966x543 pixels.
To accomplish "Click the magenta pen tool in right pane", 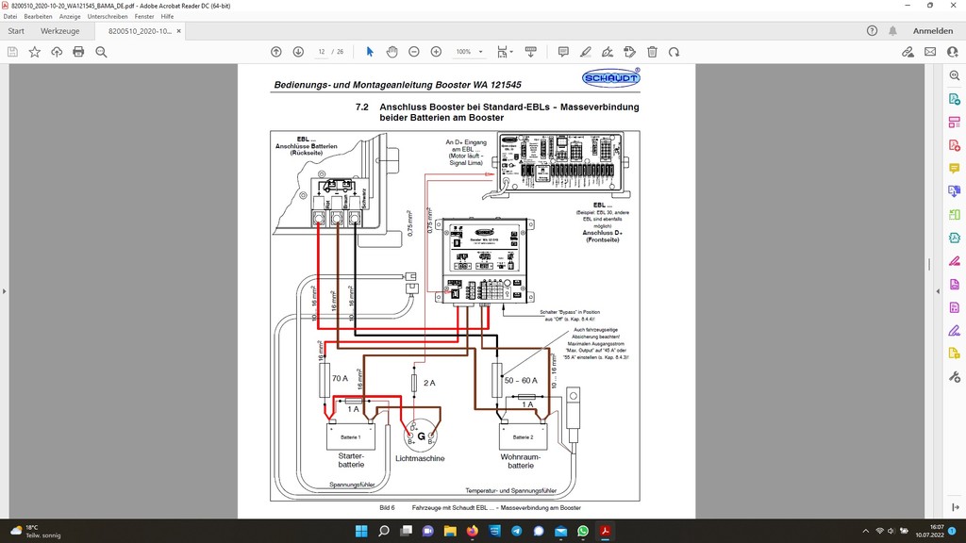I will [955, 261].
